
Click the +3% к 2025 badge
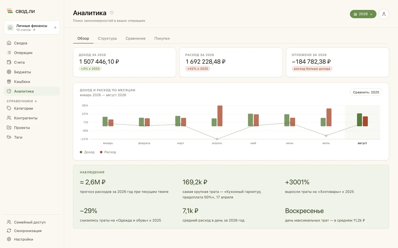click(x=90, y=69)
